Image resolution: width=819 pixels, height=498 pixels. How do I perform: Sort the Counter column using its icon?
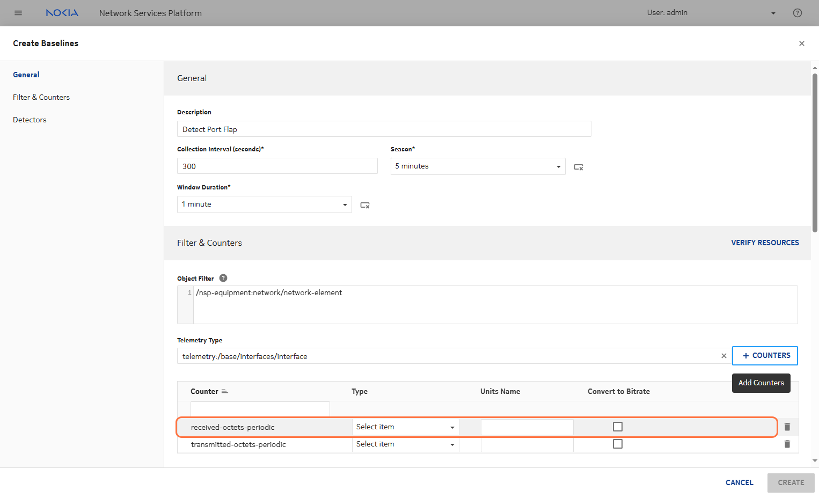[x=225, y=391]
